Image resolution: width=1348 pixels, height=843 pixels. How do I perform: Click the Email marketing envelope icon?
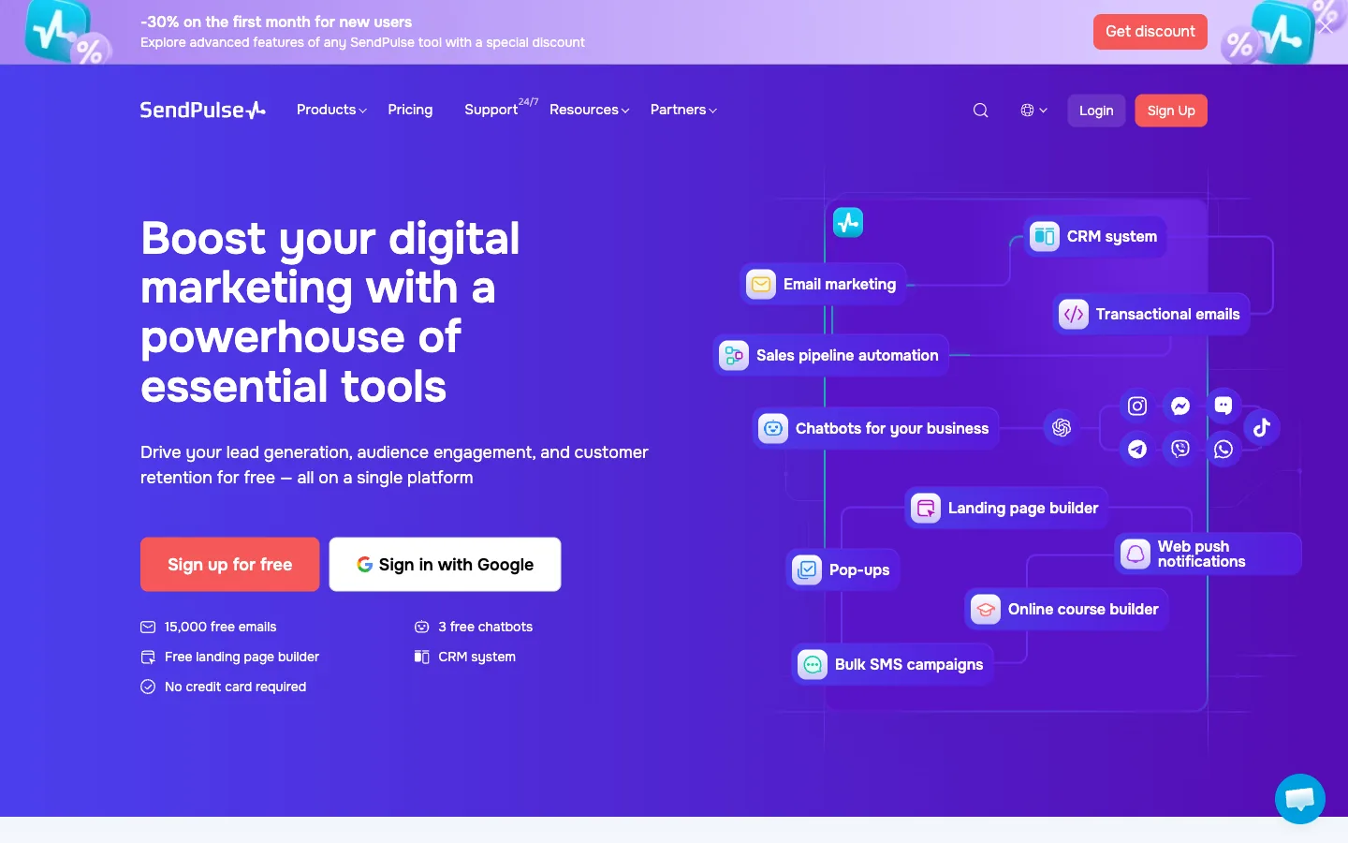[x=761, y=284]
